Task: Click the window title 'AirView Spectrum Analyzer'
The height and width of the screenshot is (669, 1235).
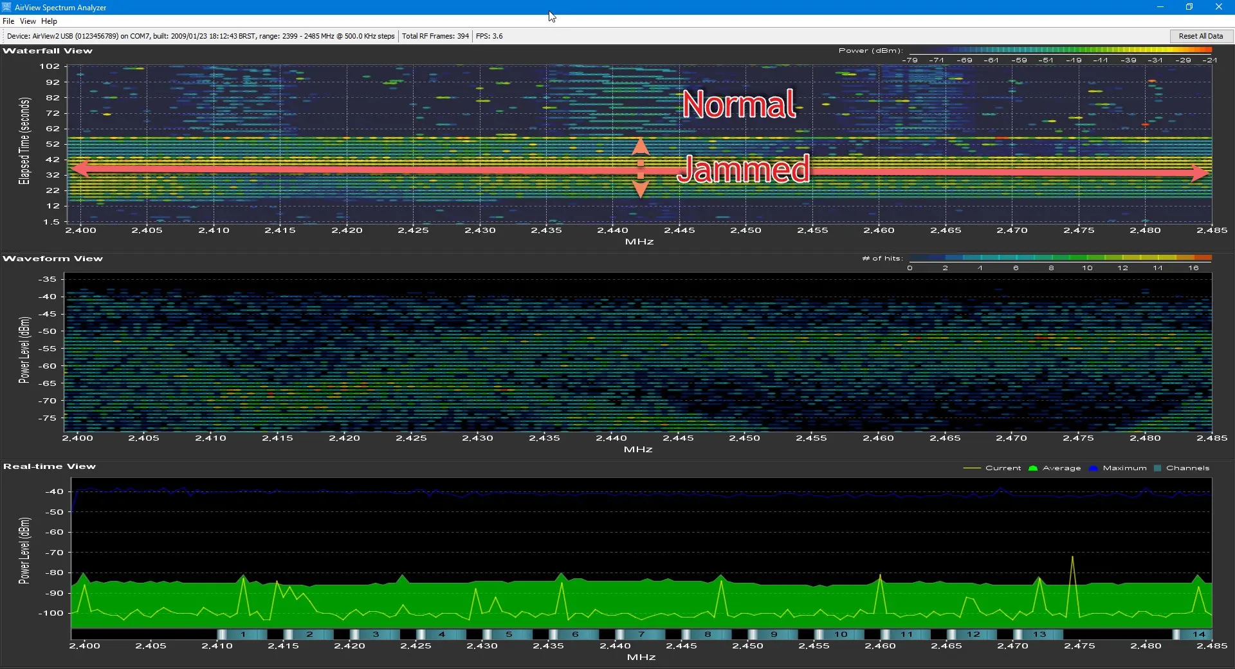Action: (x=60, y=8)
